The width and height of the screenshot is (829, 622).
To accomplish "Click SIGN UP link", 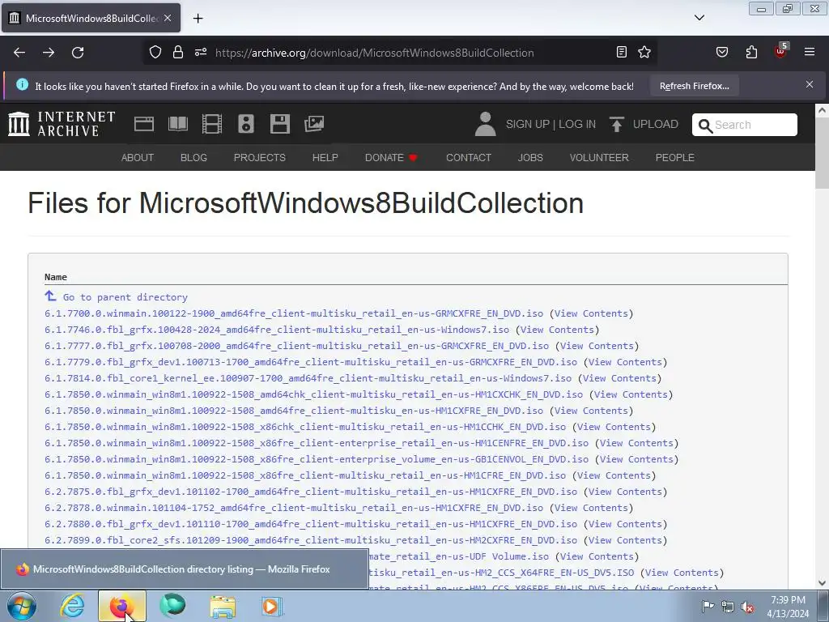I will tap(528, 124).
